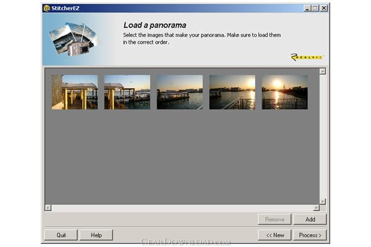The width and height of the screenshot is (371, 247).
Task: Click the StitcherEZ icon in the title bar
Action: [x=46, y=8]
